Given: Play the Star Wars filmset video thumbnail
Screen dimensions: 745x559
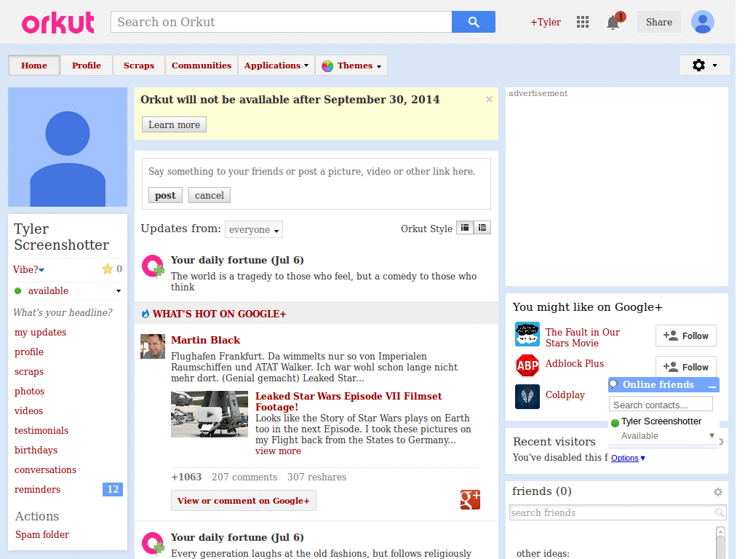Looking at the screenshot, I should tap(210, 414).
